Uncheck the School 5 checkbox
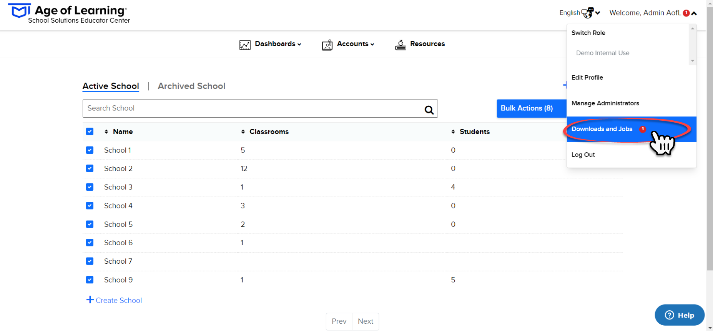This screenshot has width=713, height=331. pos(90,224)
